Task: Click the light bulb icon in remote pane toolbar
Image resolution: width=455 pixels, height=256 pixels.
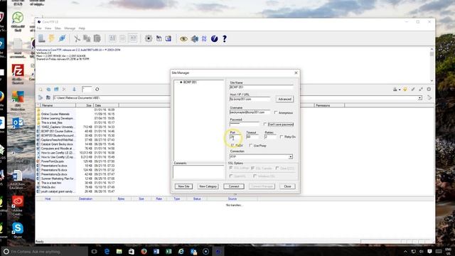Action: [405, 89]
